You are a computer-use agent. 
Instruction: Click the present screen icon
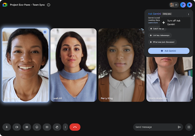point(47,127)
